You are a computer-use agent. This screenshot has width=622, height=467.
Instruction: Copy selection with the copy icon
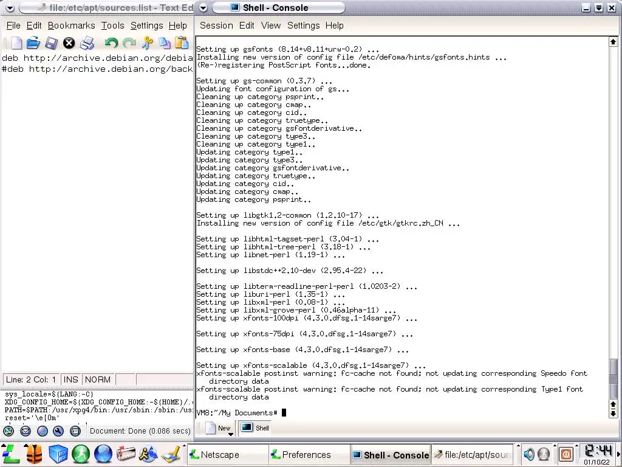(x=164, y=43)
